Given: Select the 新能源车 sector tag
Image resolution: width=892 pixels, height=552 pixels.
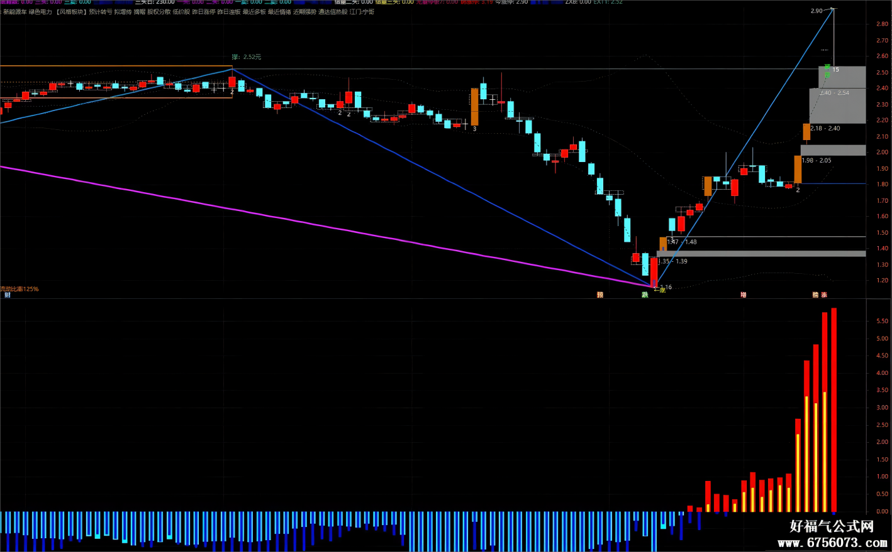Looking at the screenshot, I should (15, 12).
